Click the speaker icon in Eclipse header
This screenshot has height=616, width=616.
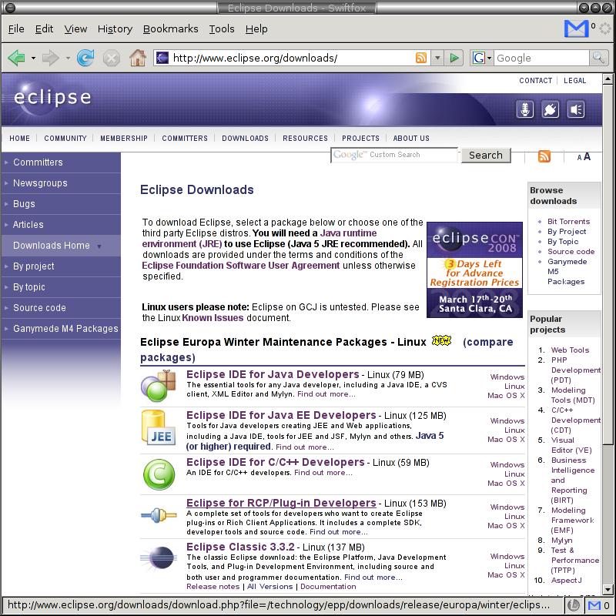(576, 109)
